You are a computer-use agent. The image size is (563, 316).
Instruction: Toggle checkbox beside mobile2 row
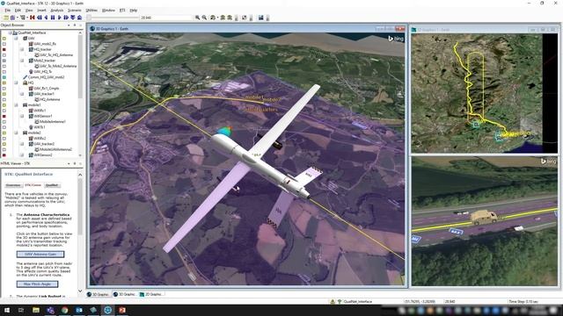(4, 133)
